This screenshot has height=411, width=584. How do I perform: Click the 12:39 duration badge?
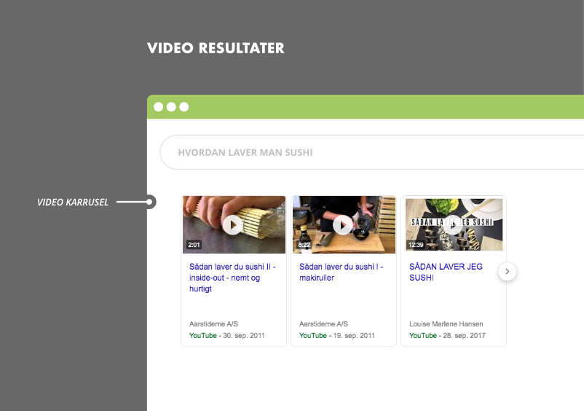coord(416,245)
